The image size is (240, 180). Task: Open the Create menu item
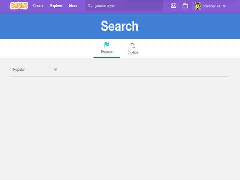coord(38,6)
